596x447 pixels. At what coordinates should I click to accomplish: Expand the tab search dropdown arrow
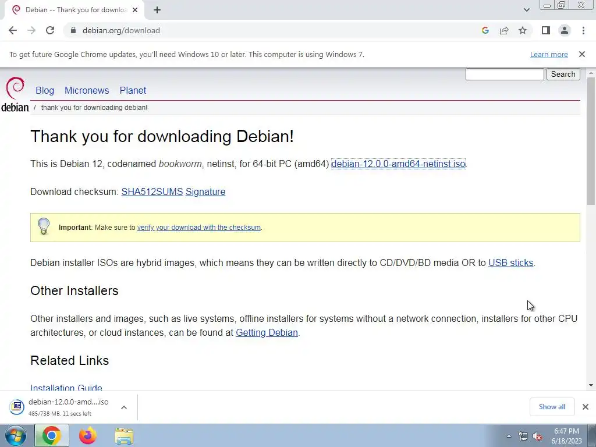pos(526,10)
